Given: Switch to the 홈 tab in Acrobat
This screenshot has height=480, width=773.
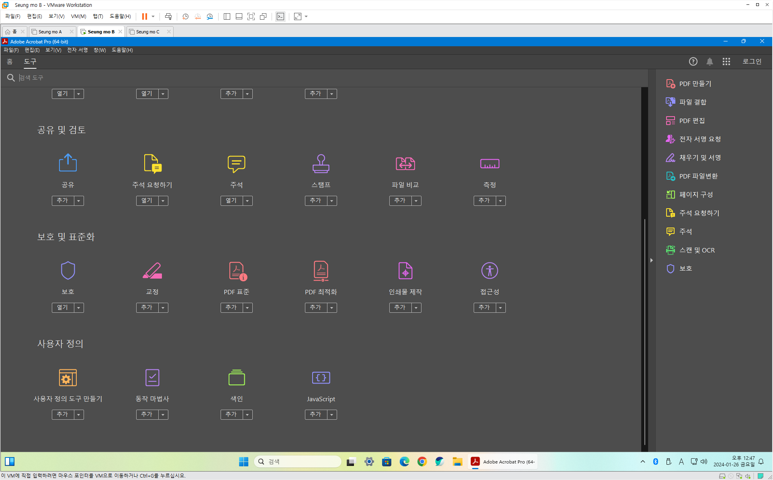Looking at the screenshot, I should (x=10, y=62).
